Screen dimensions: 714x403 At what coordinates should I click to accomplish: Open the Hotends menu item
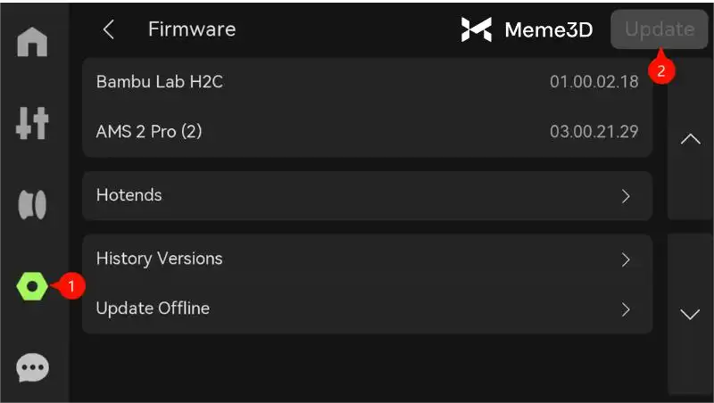[x=367, y=195]
